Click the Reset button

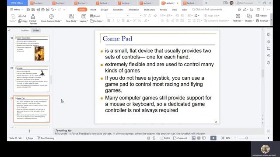tap(95, 16)
